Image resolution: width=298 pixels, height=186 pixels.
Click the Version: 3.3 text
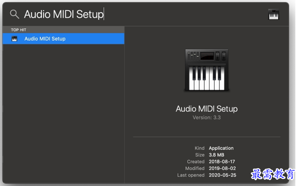[207, 118]
